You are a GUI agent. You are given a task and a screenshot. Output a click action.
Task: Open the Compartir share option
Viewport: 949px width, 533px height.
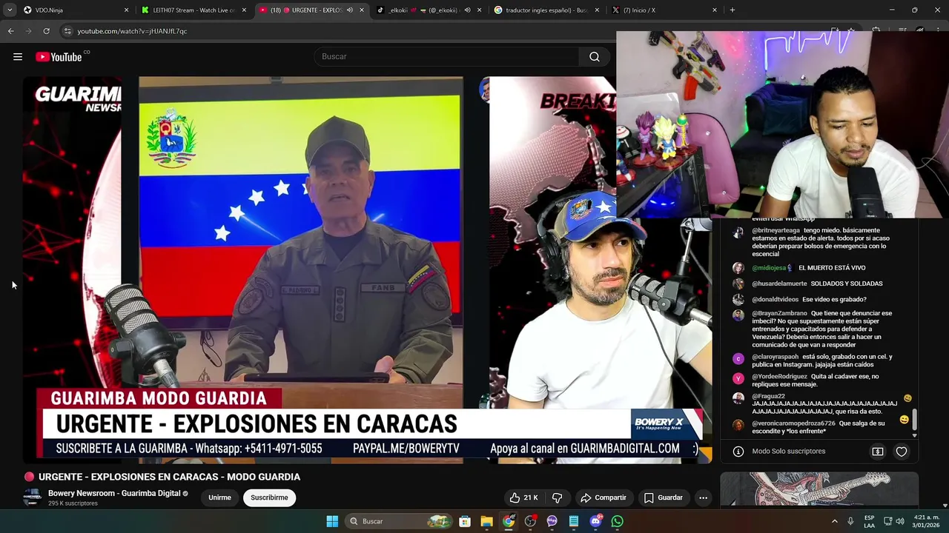click(x=603, y=497)
